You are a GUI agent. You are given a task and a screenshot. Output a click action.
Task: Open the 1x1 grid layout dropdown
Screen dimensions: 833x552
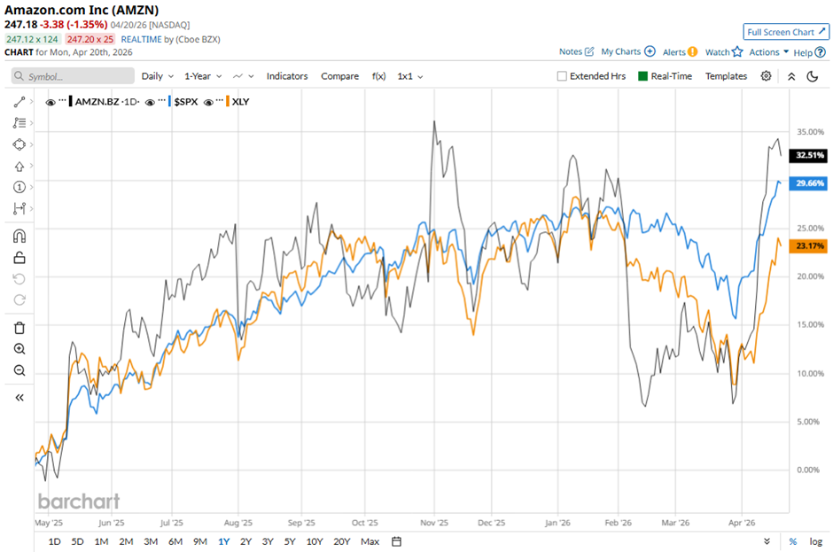tap(410, 76)
